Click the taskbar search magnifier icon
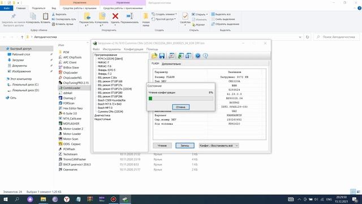The image size is (362, 204). coord(17,199)
